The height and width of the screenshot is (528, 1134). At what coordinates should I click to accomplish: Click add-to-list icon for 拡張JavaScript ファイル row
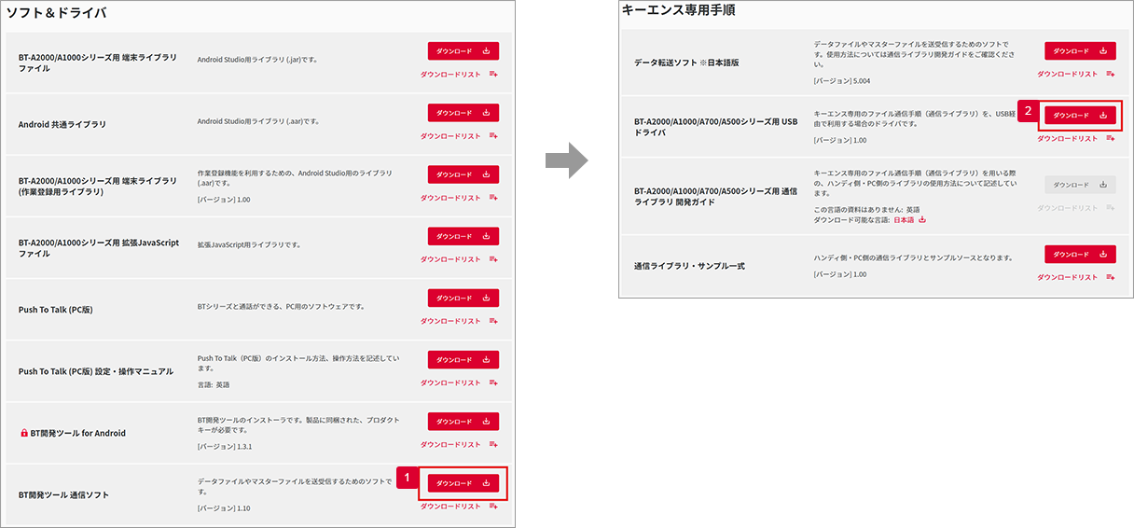point(493,259)
